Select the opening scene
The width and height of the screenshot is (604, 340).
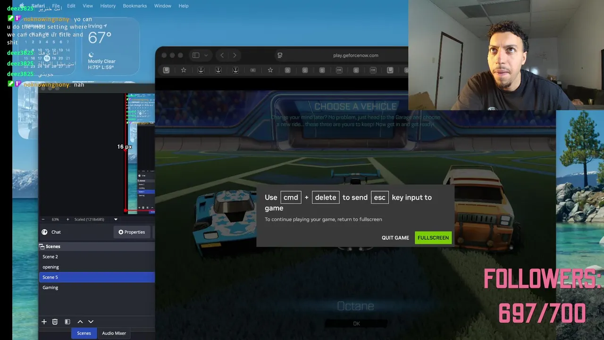pyautogui.click(x=97, y=267)
